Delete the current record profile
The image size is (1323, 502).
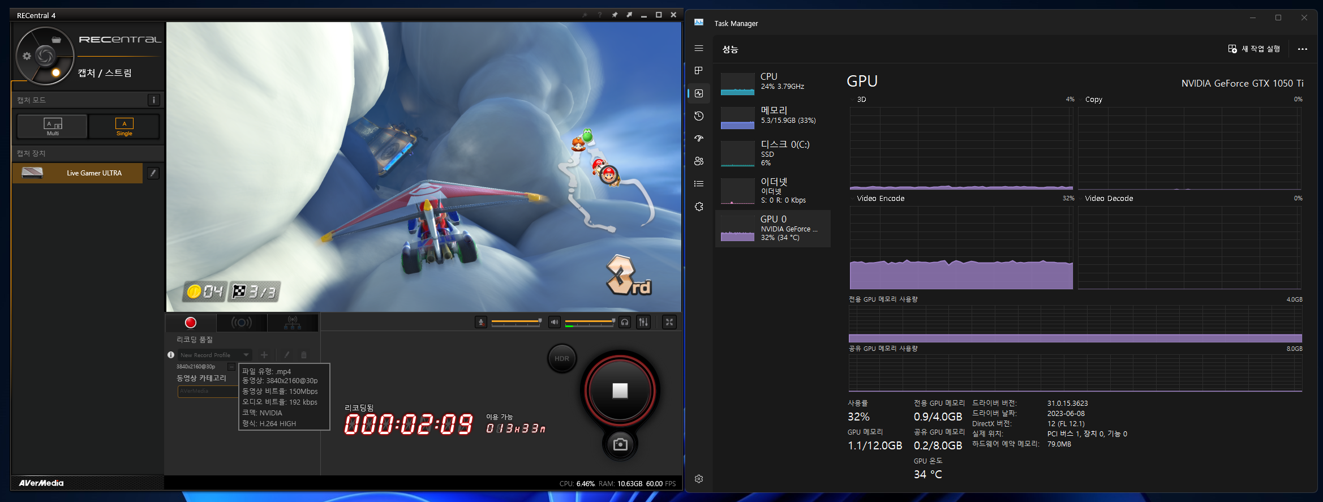[x=304, y=355]
